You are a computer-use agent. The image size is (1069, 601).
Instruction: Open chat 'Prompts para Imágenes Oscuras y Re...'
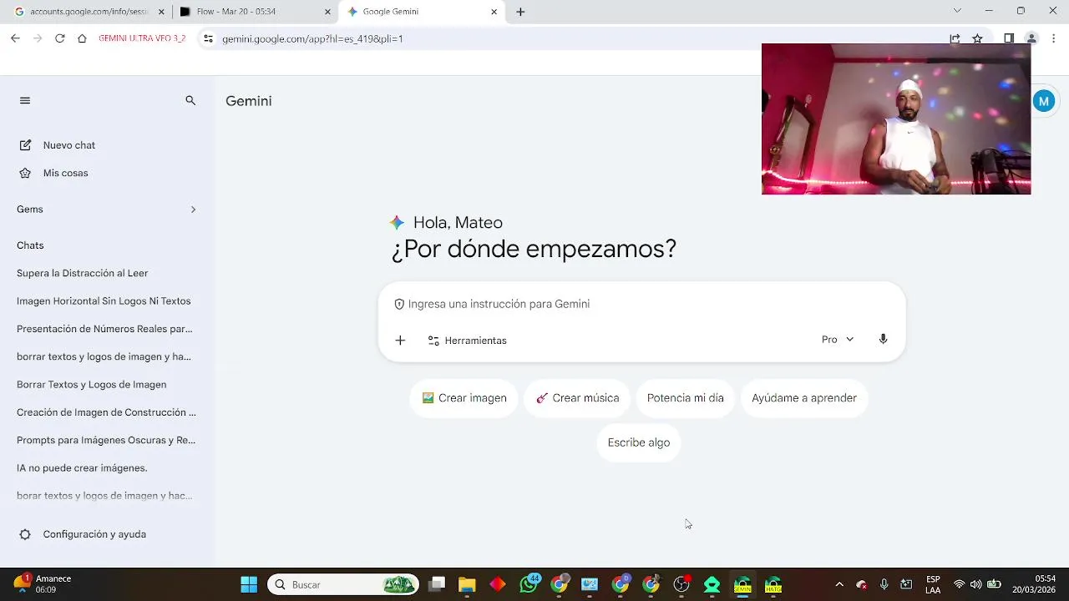(107, 440)
